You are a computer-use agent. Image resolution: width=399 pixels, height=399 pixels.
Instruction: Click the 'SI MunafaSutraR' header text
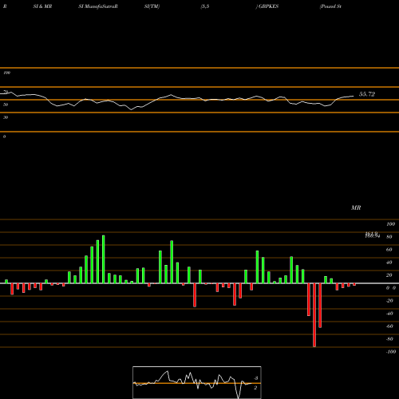click(x=98, y=6)
